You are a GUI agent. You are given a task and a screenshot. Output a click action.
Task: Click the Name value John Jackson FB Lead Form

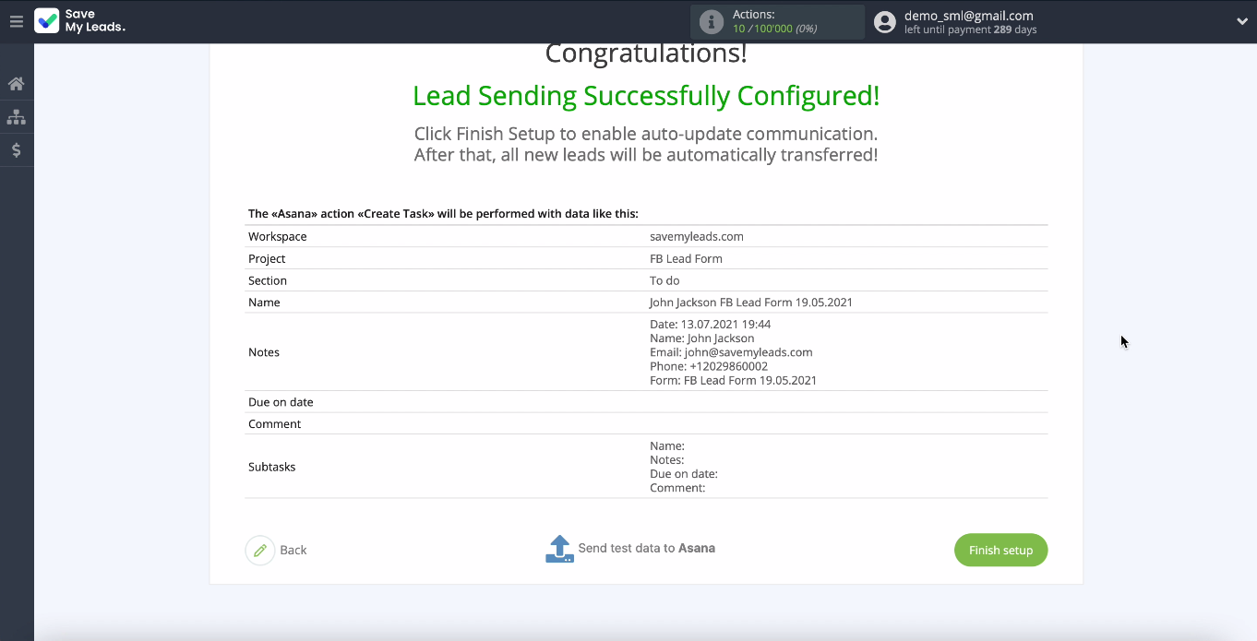point(751,303)
